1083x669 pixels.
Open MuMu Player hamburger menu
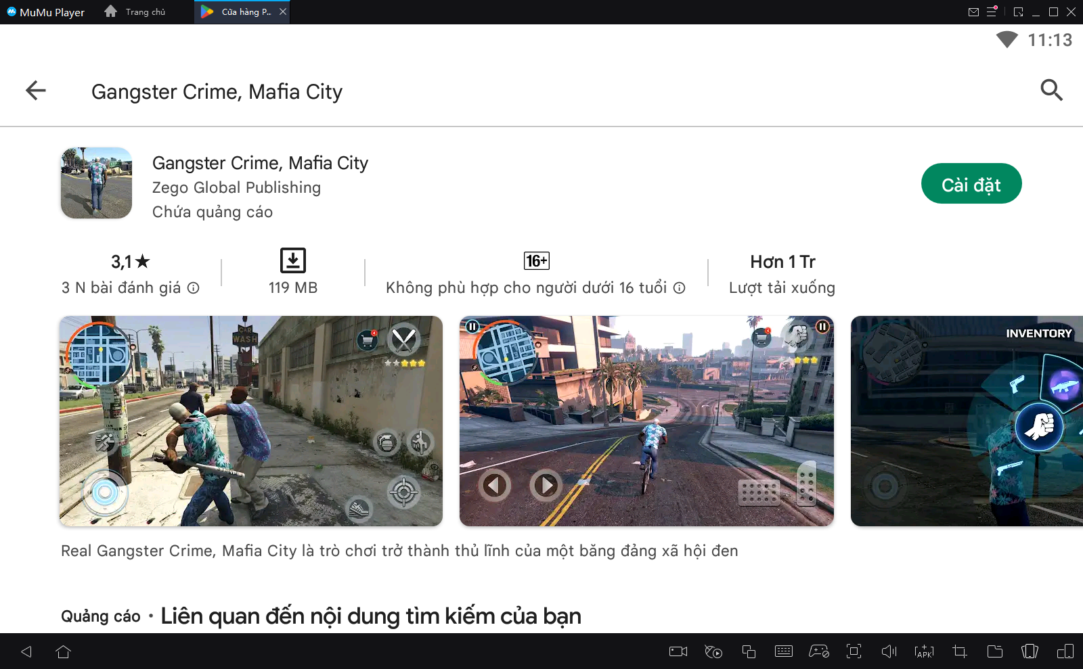tap(992, 11)
